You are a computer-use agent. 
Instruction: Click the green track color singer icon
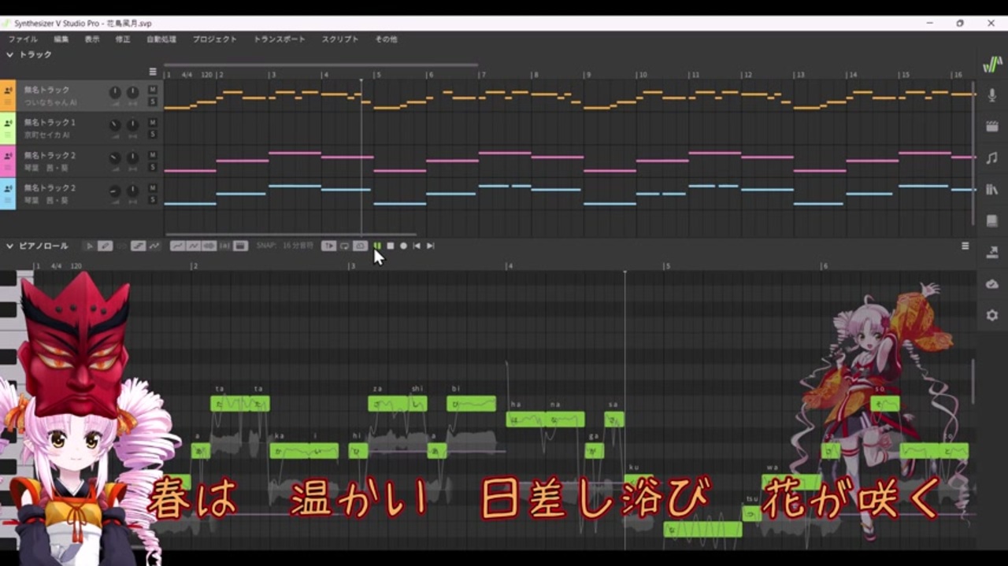click(8, 124)
